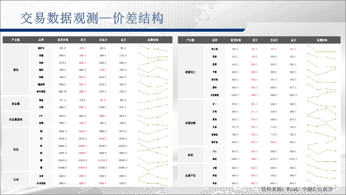
Task: Click the right table 远期结构 column header
Action: [x=322, y=40]
